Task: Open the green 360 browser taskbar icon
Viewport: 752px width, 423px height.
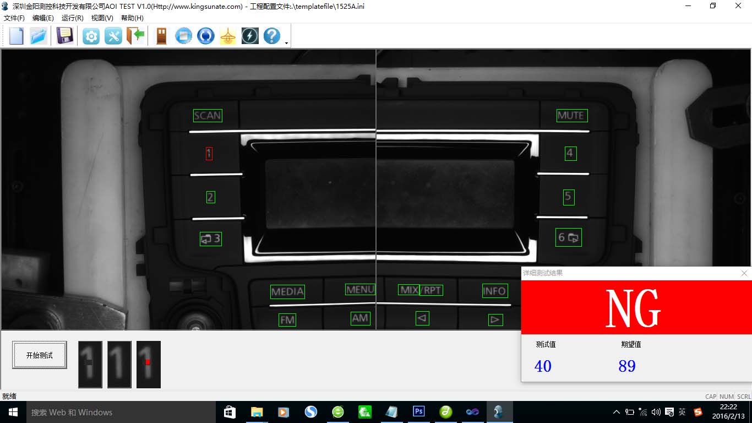Action: pyautogui.click(x=338, y=412)
